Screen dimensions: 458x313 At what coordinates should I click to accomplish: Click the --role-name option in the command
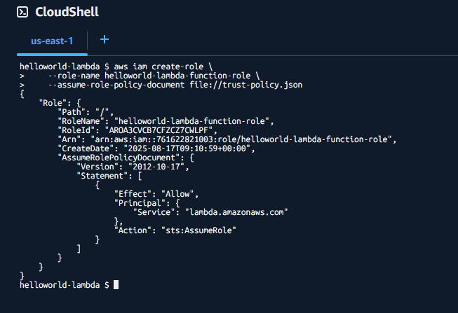pos(74,76)
